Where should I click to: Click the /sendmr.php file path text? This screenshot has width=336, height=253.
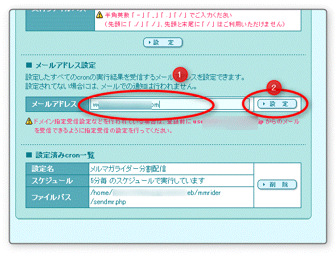[x=108, y=202]
